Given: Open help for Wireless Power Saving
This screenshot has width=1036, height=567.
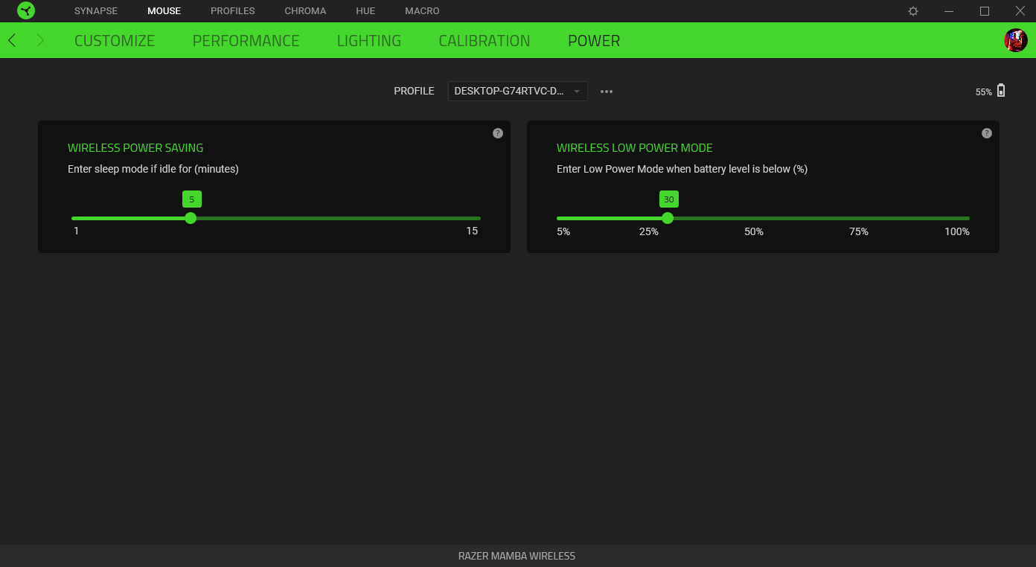Looking at the screenshot, I should tap(498, 133).
